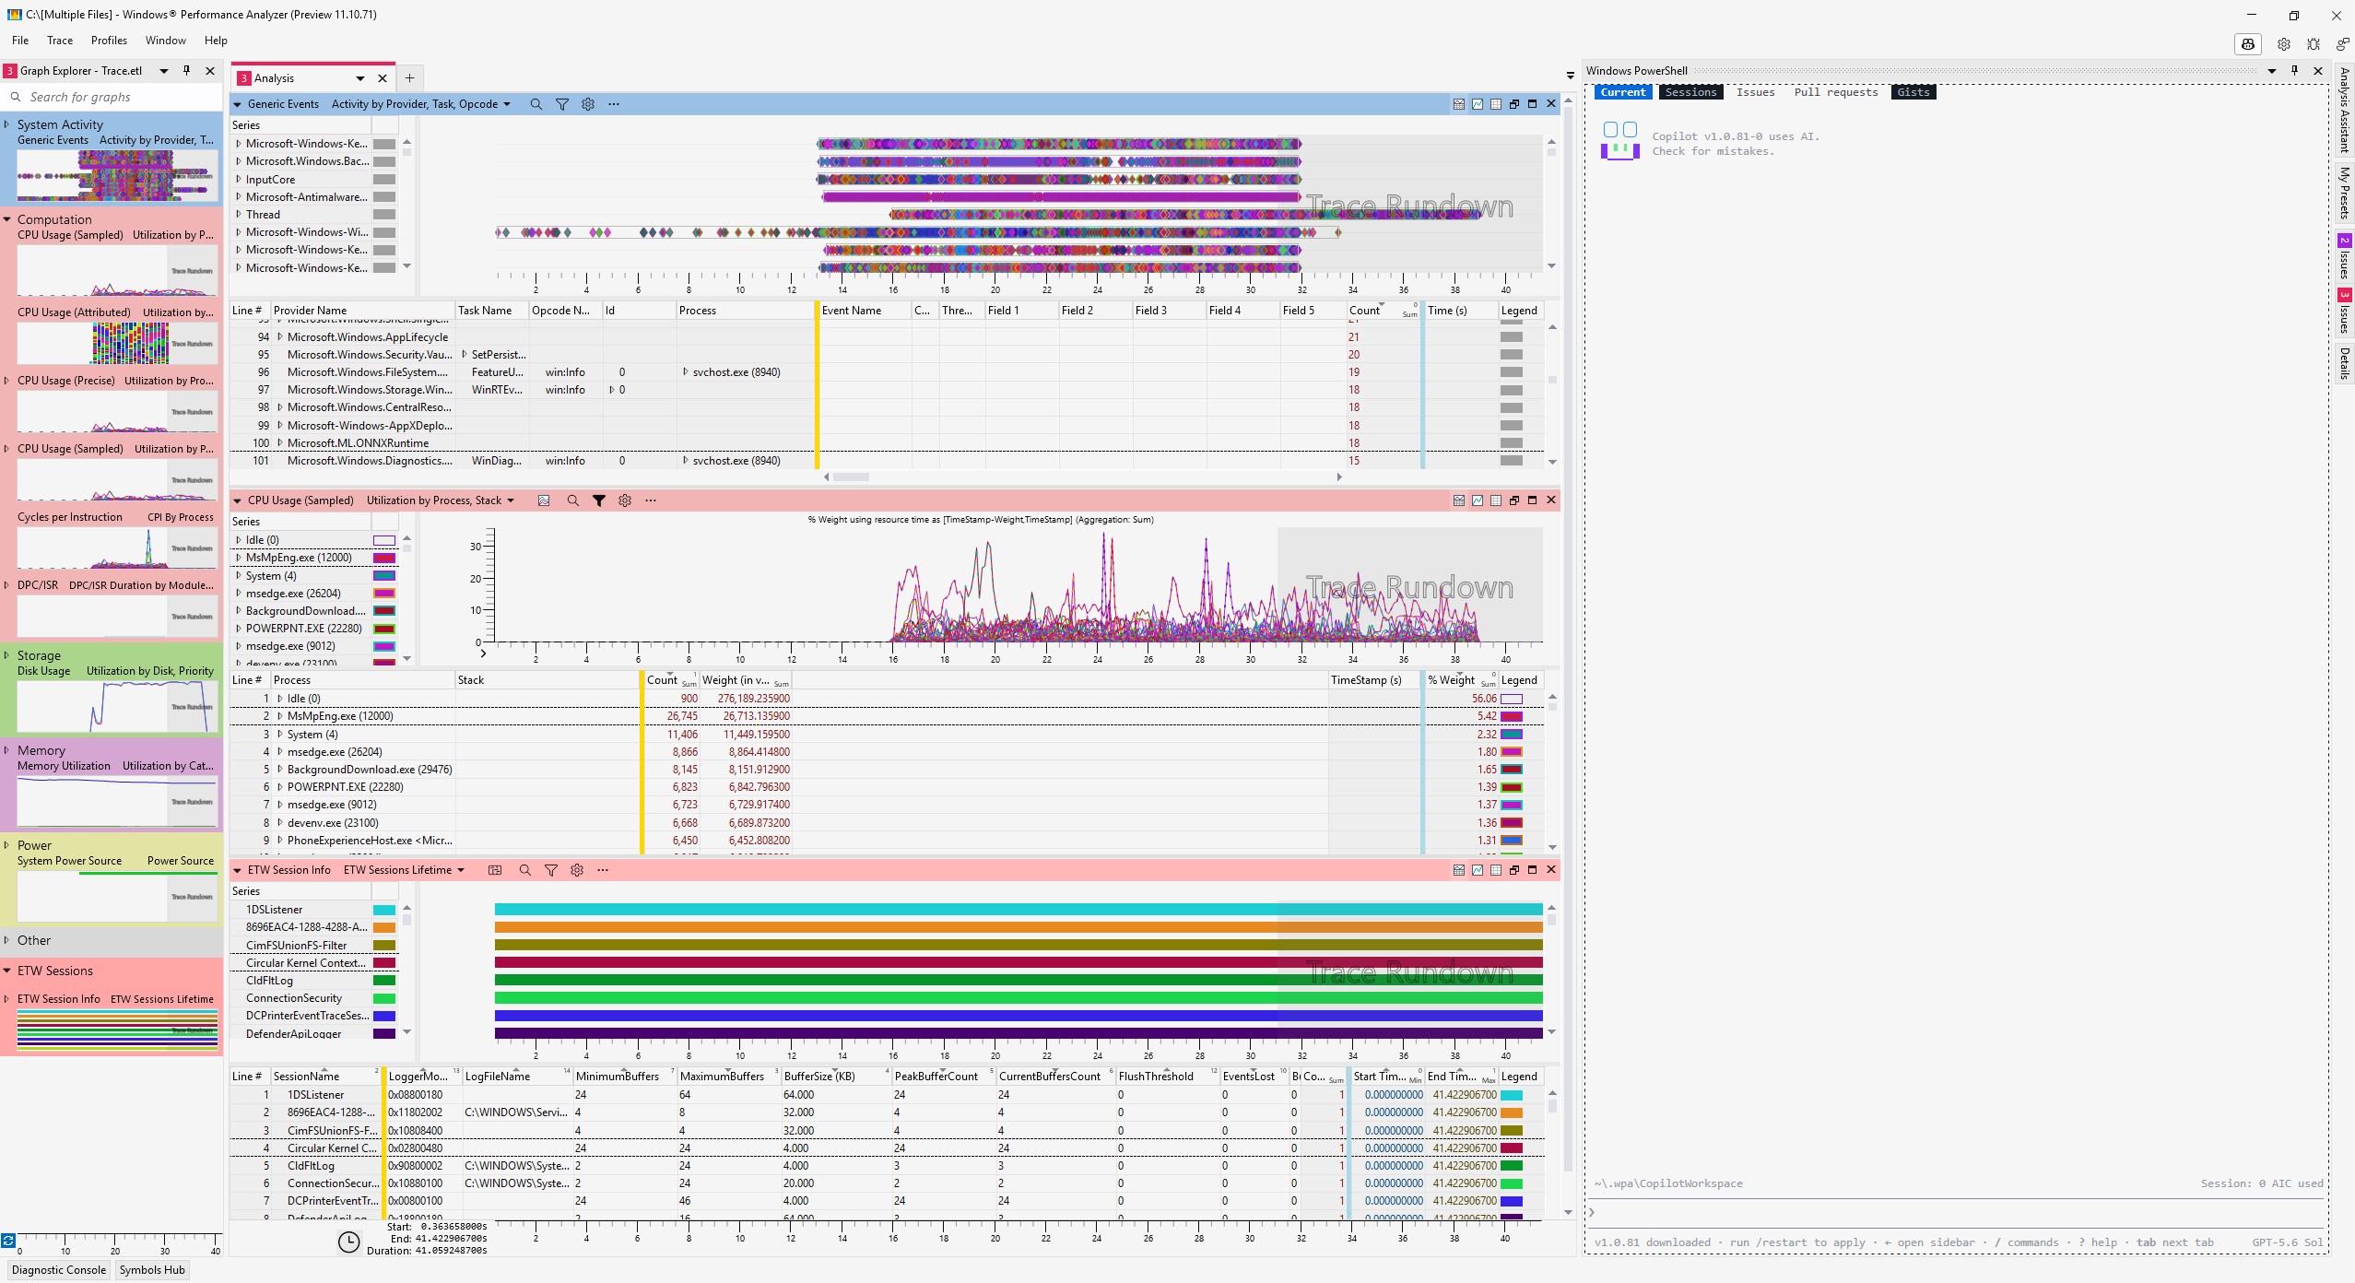Image resolution: width=2355 pixels, height=1283 pixels.
Task: Click the refresh icon at the bottom-left of Graph Explorer
Action: click(8, 1241)
